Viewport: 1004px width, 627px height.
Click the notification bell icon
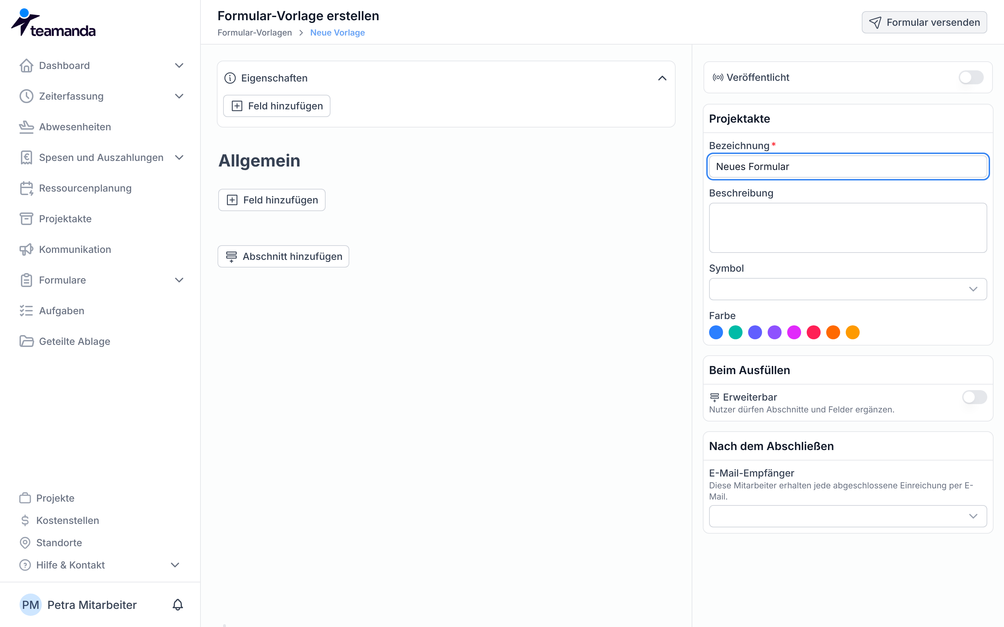pos(177,605)
